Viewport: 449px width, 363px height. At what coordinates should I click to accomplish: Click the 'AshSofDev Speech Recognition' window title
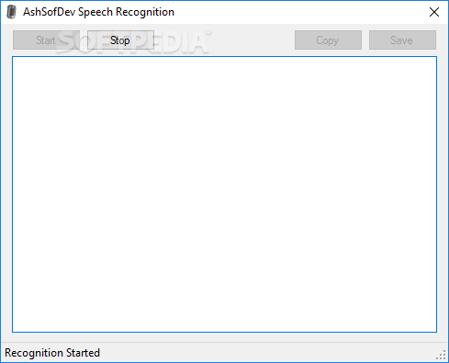(x=98, y=12)
